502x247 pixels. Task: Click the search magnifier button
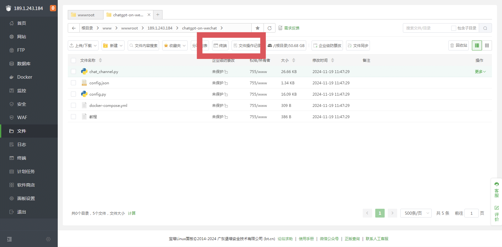tap(485, 28)
